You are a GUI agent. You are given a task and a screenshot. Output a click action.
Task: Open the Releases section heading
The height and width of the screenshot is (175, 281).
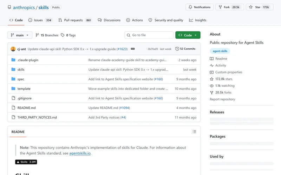point(217,112)
